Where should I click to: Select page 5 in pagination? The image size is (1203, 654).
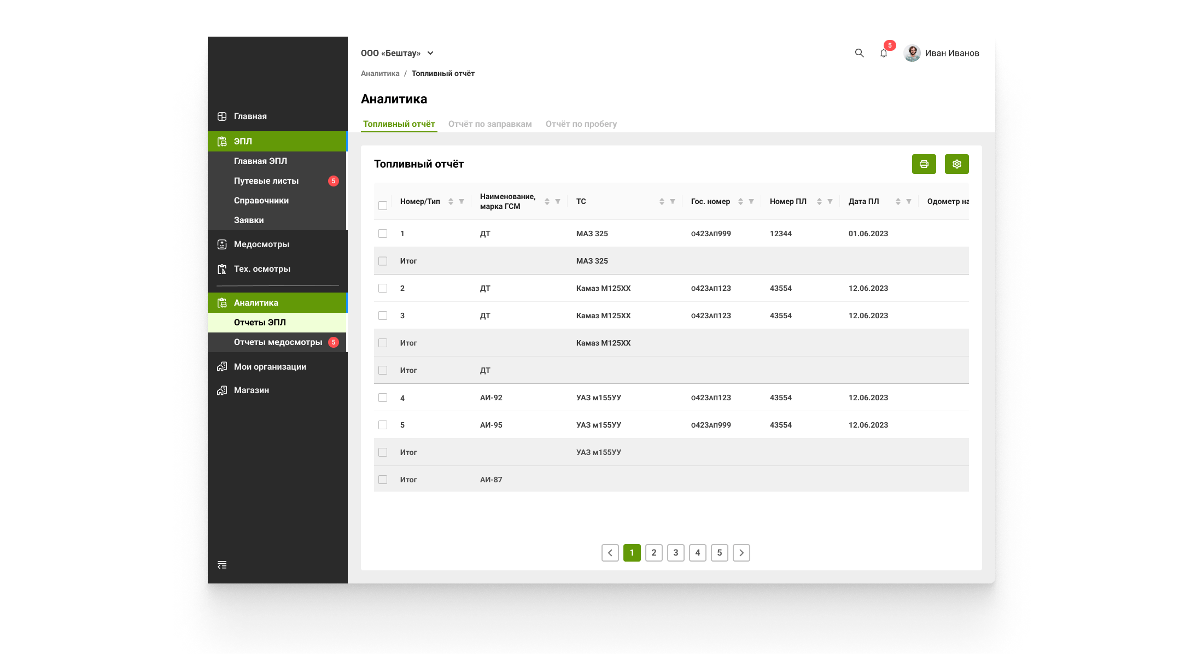720,553
